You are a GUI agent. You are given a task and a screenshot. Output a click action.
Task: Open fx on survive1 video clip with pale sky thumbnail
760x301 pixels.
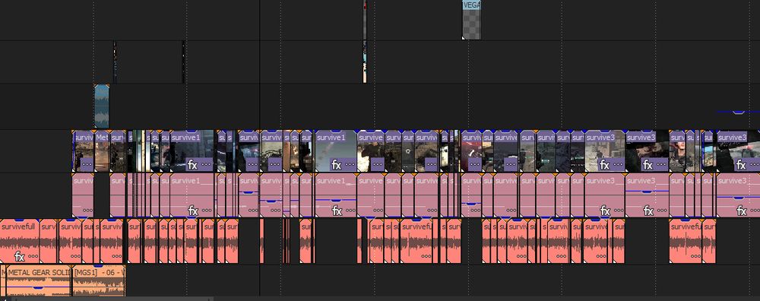click(337, 165)
